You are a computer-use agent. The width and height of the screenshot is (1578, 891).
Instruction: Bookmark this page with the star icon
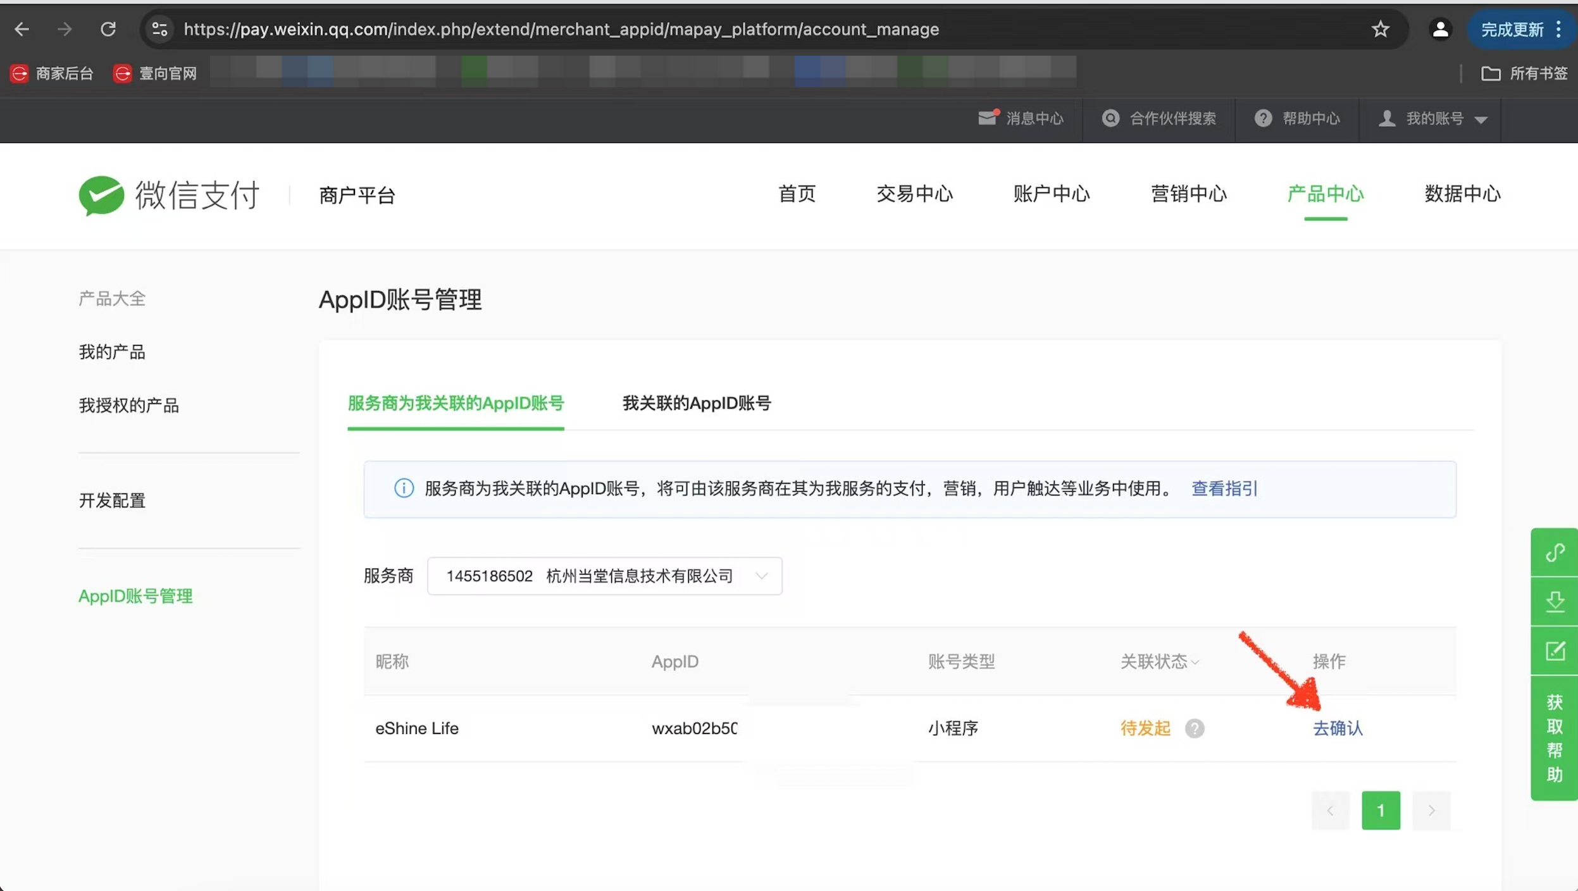pyautogui.click(x=1380, y=29)
